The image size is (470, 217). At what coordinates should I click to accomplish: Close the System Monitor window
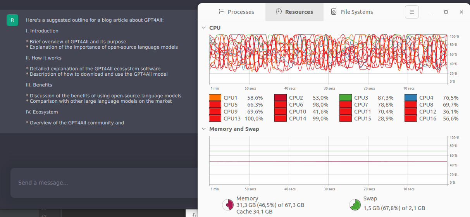click(x=461, y=12)
